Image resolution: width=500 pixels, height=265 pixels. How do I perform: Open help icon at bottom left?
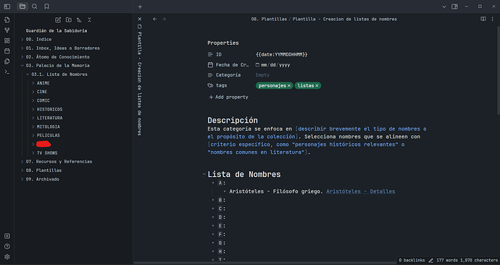(7, 246)
